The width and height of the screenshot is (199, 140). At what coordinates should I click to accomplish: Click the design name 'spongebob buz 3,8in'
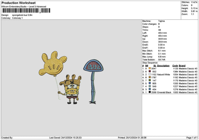22,15
